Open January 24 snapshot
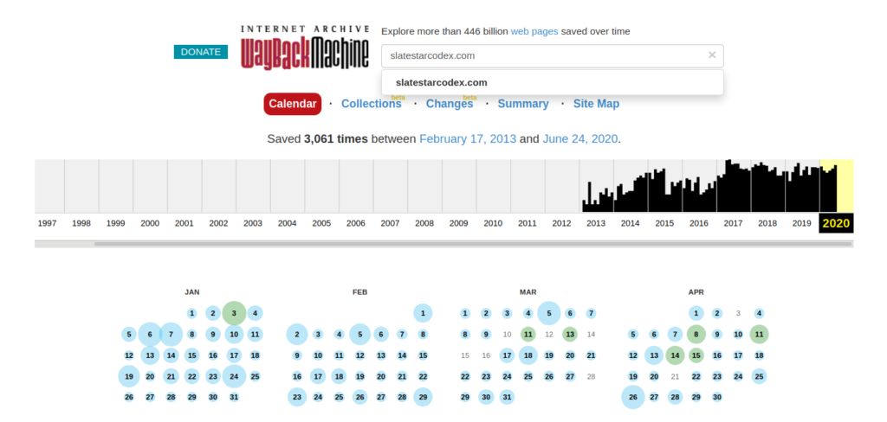Viewport: 887px width, 422px height. click(234, 376)
